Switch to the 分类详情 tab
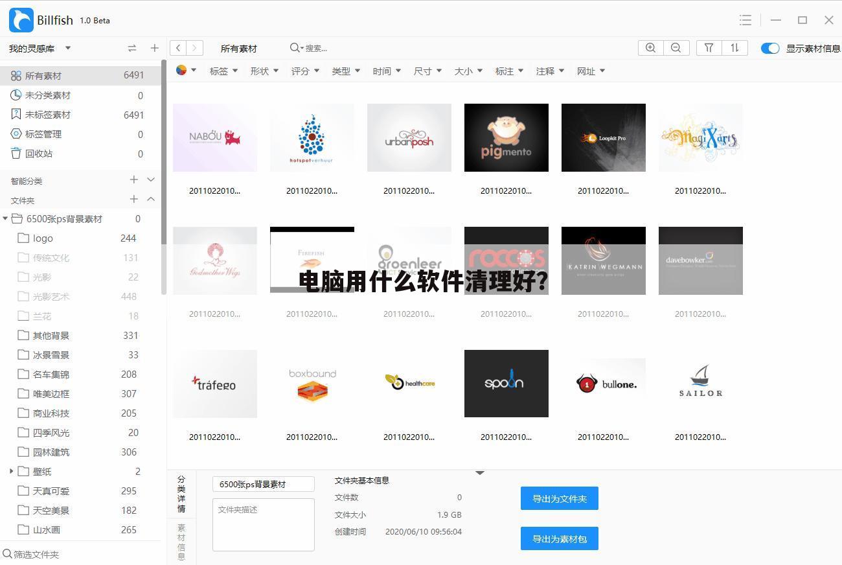 181,494
